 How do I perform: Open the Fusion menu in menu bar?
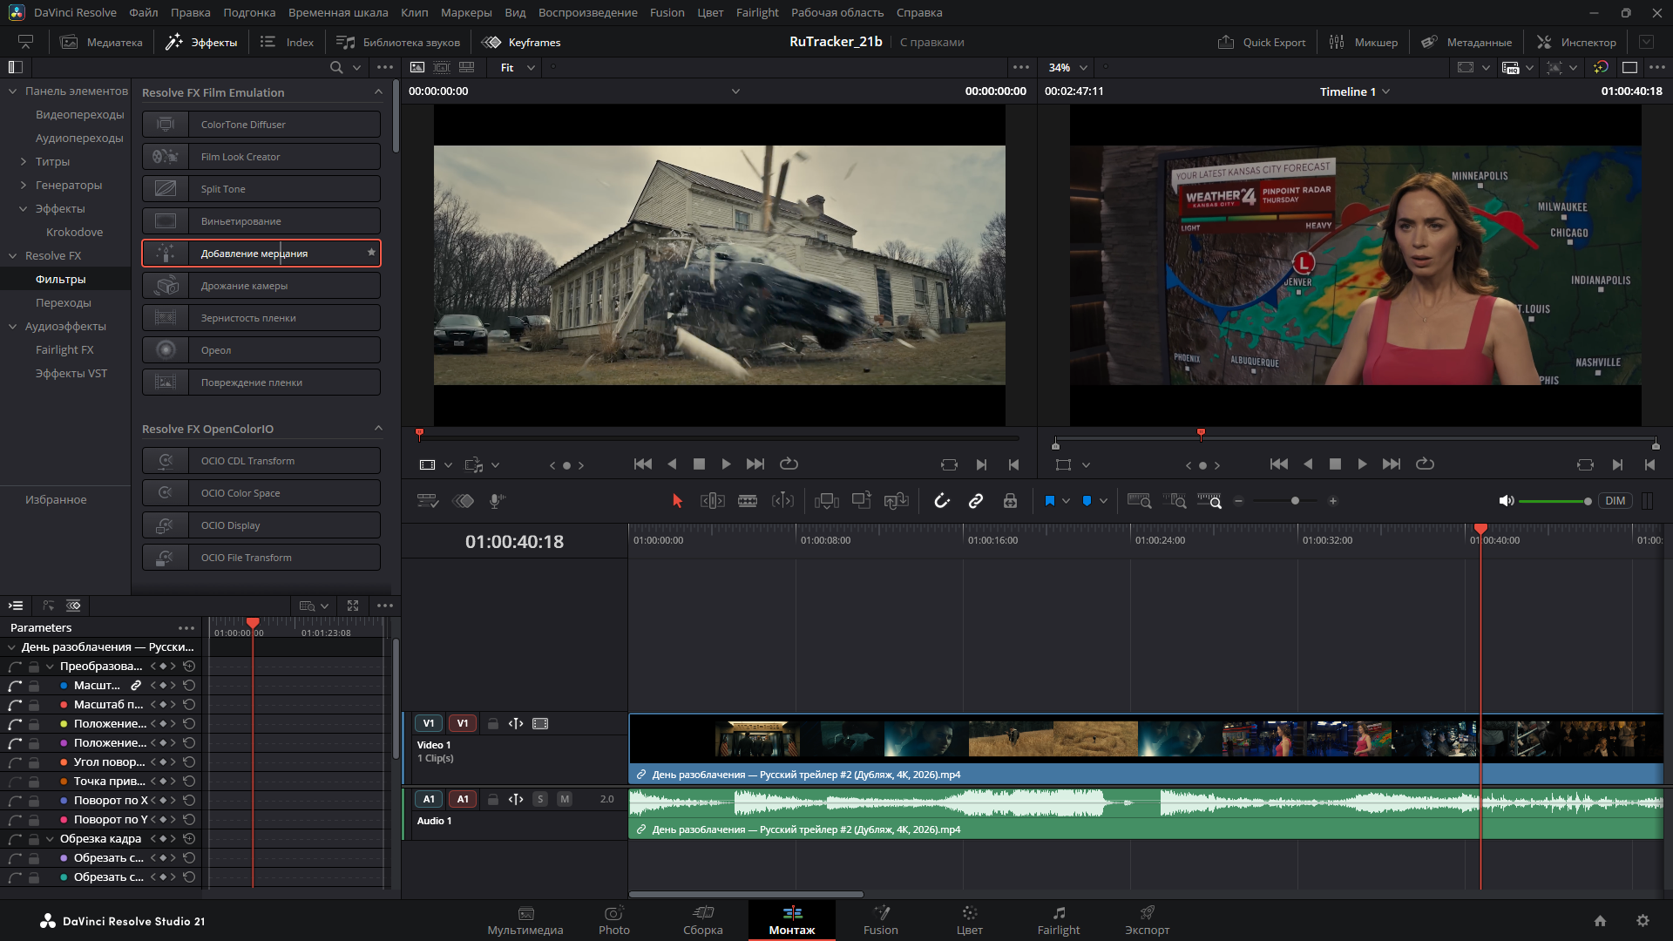coord(667,12)
